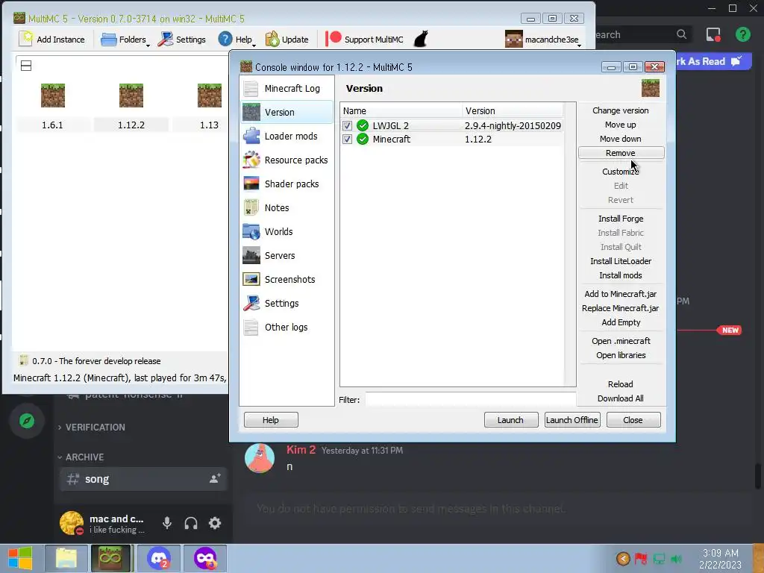764x573 pixels.
Task: Open the Resource packs page
Action: click(x=287, y=160)
